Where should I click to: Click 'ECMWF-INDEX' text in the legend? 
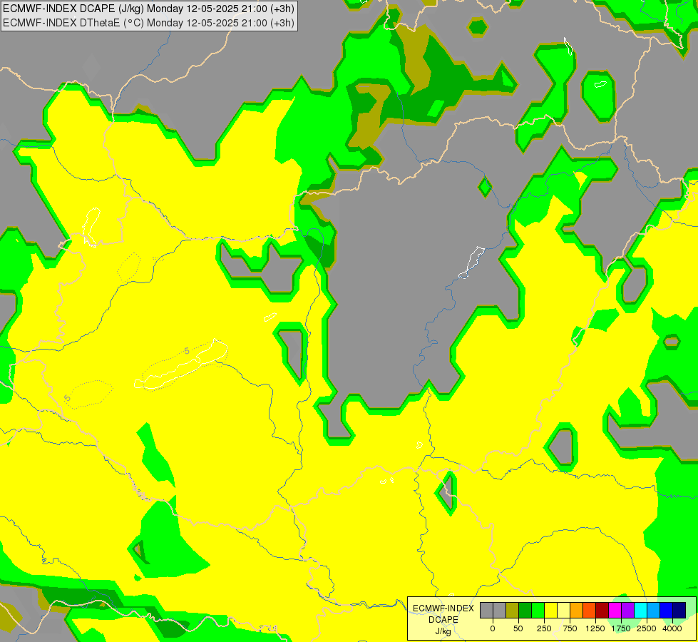click(443, 608)
